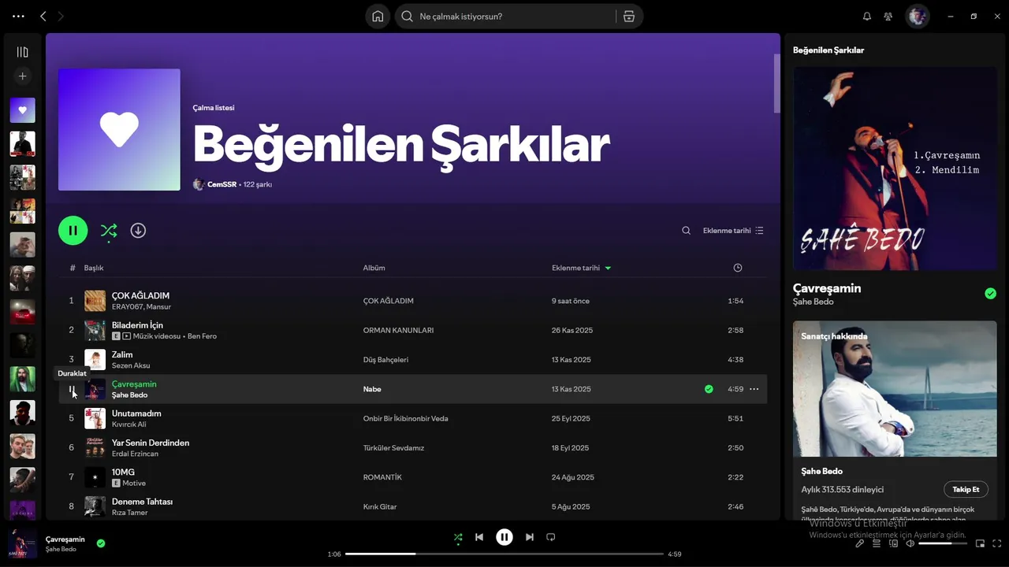Image resolution: width=1009 pixels, height=567 pixels.
Task: Open the mini player icon
Action: click(x=981, y=543)
